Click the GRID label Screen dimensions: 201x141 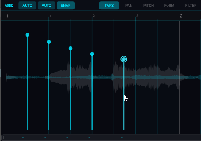pyautogui.click(x=9, y=6)
